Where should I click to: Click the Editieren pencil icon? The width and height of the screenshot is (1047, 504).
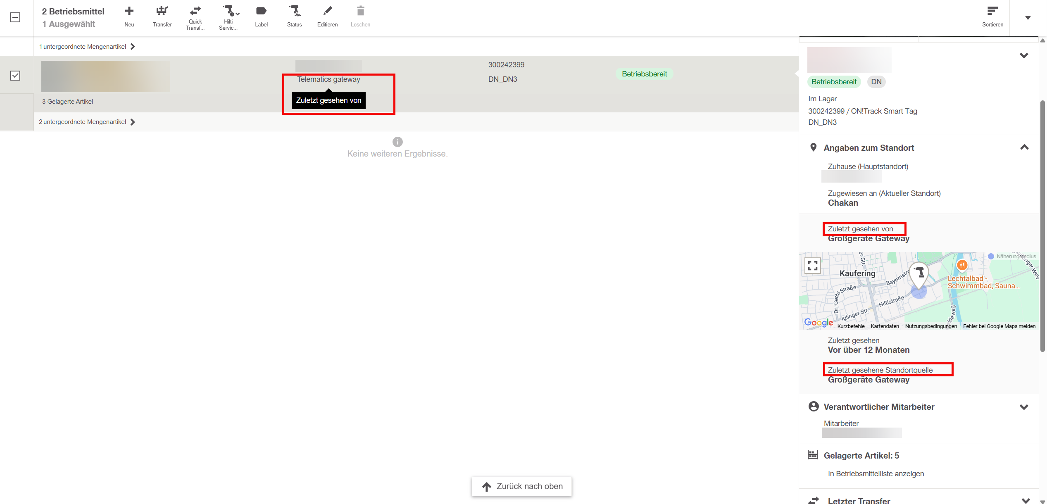[x=327, y=11]
